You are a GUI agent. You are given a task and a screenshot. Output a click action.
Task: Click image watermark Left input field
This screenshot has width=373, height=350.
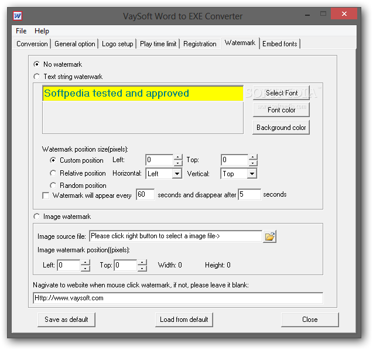coord(69,265)
